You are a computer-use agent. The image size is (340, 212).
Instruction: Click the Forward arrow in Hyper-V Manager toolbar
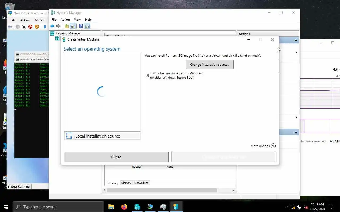[58, 26]
